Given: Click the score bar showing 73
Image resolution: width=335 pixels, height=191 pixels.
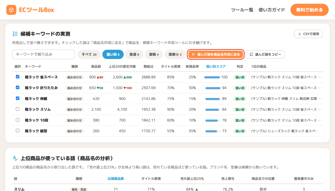Looking at the screenshot, I should pyautogui.click(x=213, y=131).
